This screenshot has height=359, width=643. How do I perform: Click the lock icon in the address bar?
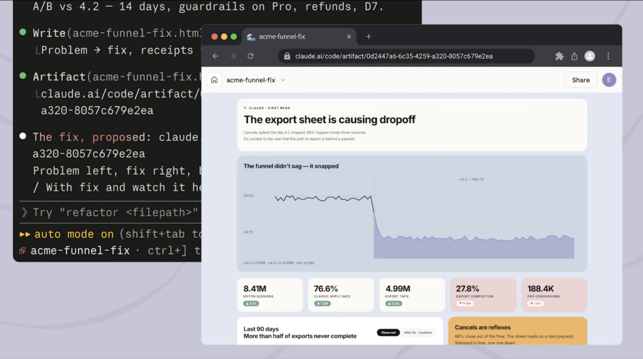[287, 56]
